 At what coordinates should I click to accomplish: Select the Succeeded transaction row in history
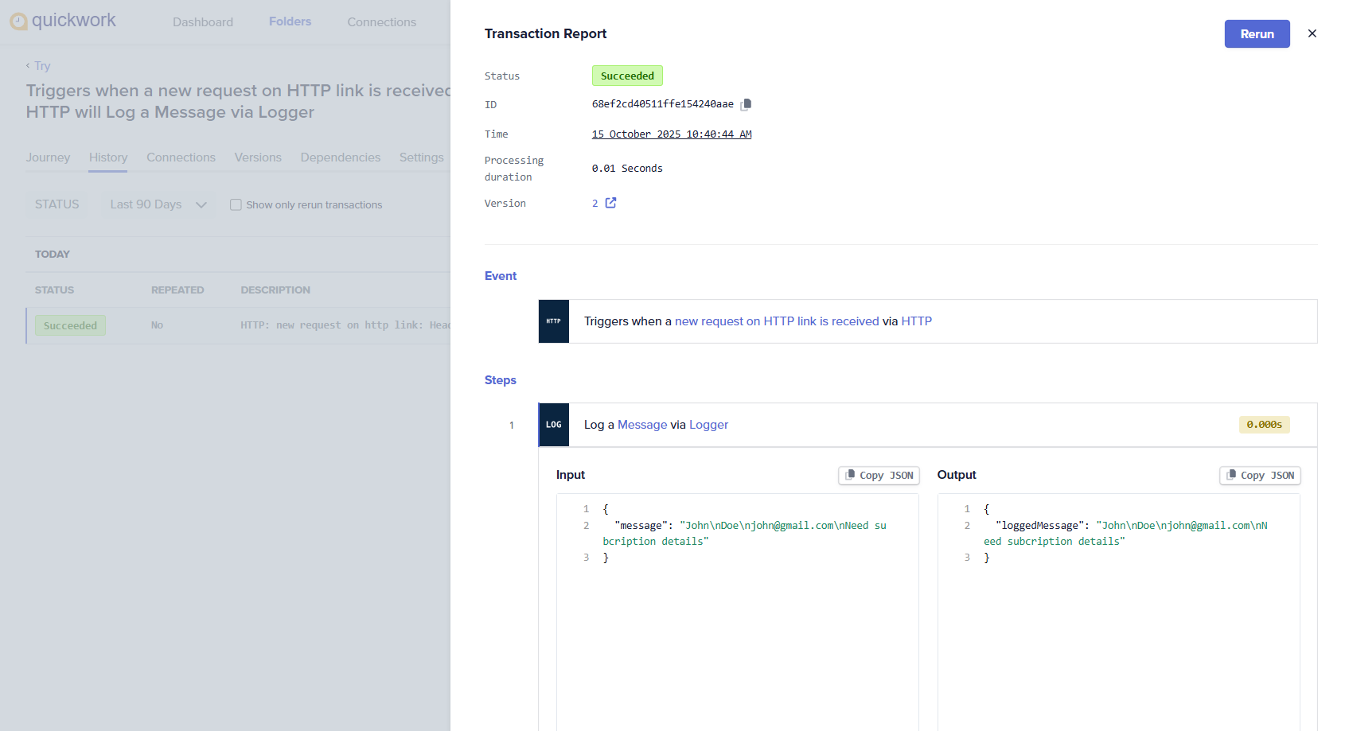pos(239,325)
